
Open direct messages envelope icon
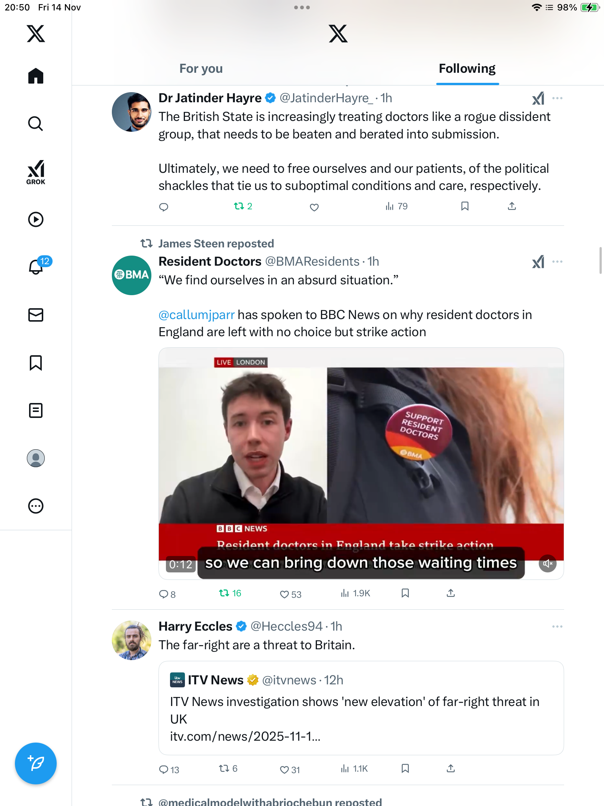pos(36,315)
